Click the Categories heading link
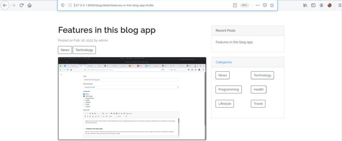This screenshot has height=141, width=342. tap(224, 62)
